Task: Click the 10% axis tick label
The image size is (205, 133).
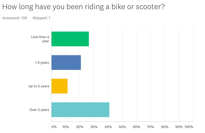Action: coord(66,127)
